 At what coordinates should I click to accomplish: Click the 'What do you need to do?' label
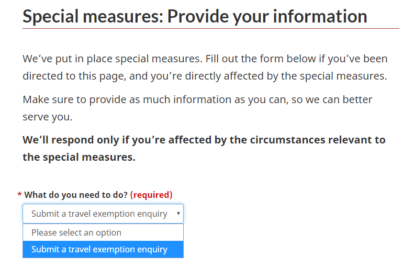point(76,195)
